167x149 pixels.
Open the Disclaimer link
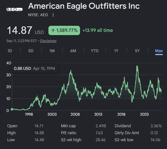[x=48, y=41]
